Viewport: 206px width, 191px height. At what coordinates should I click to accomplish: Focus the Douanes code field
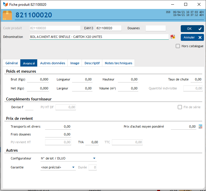[155, 28]
